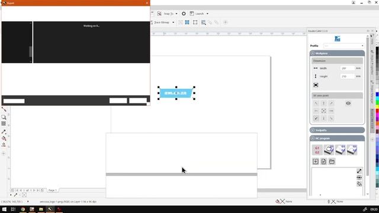Image resolution: width=379 pixels, height=213 pixels.
Task: Select center XY zero point
Action: [323, 111]
